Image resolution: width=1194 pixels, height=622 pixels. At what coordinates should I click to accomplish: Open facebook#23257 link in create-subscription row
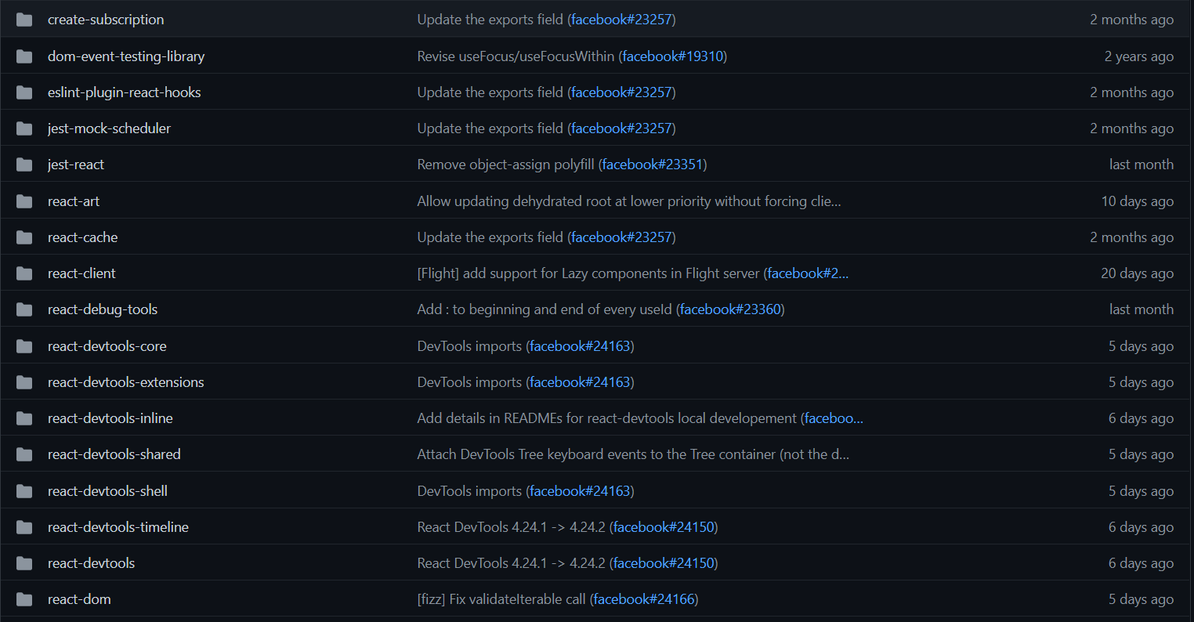tap(621, 20)
